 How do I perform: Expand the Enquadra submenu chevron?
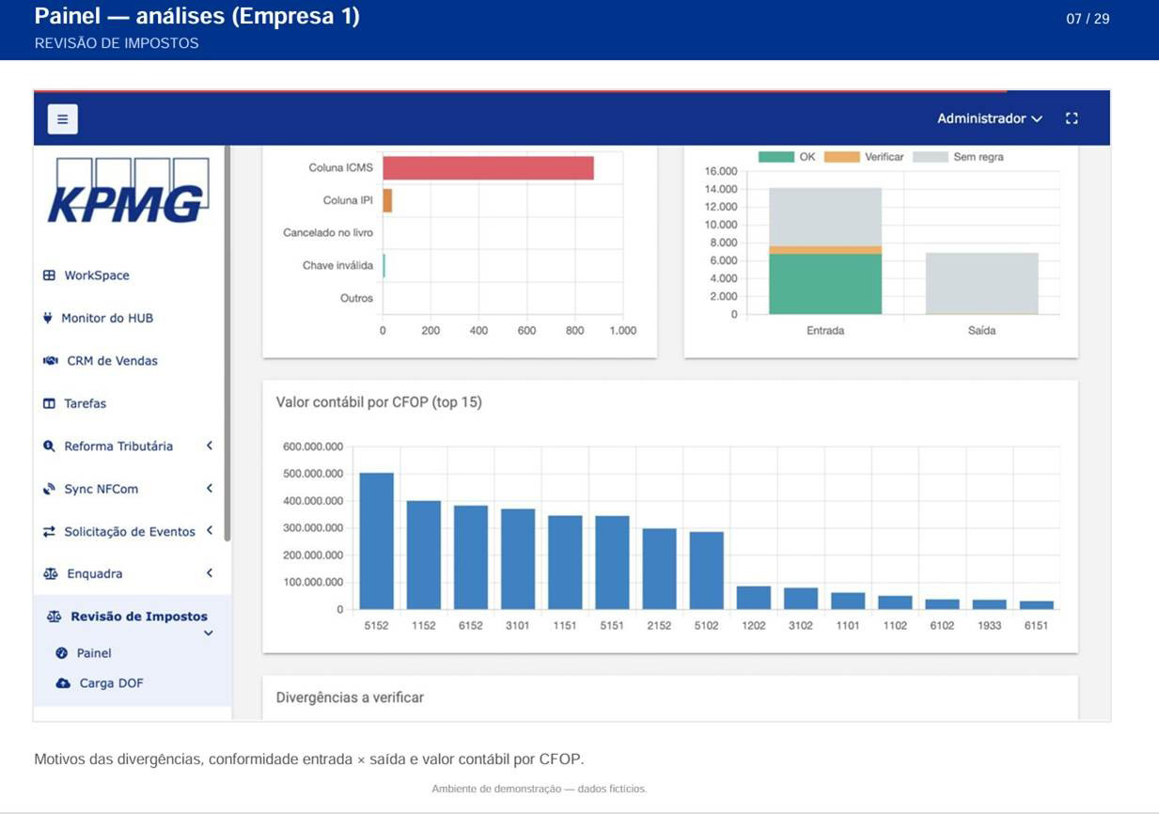point(210,573)
